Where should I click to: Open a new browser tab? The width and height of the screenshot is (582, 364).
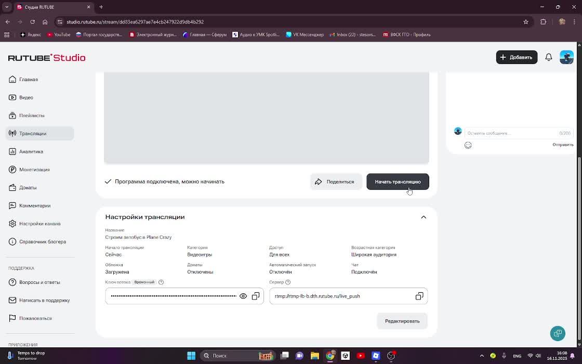[101, 7]
